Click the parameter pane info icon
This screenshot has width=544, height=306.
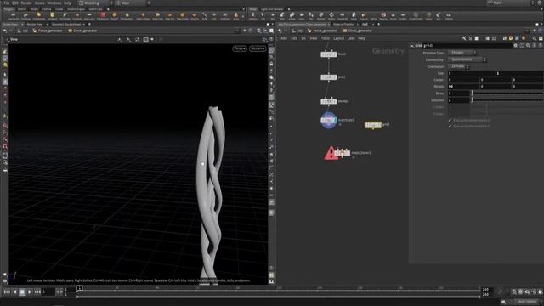point(535,45)
